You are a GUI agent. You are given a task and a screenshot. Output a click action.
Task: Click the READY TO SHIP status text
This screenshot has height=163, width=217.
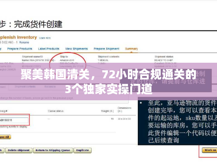pos(163,60)
